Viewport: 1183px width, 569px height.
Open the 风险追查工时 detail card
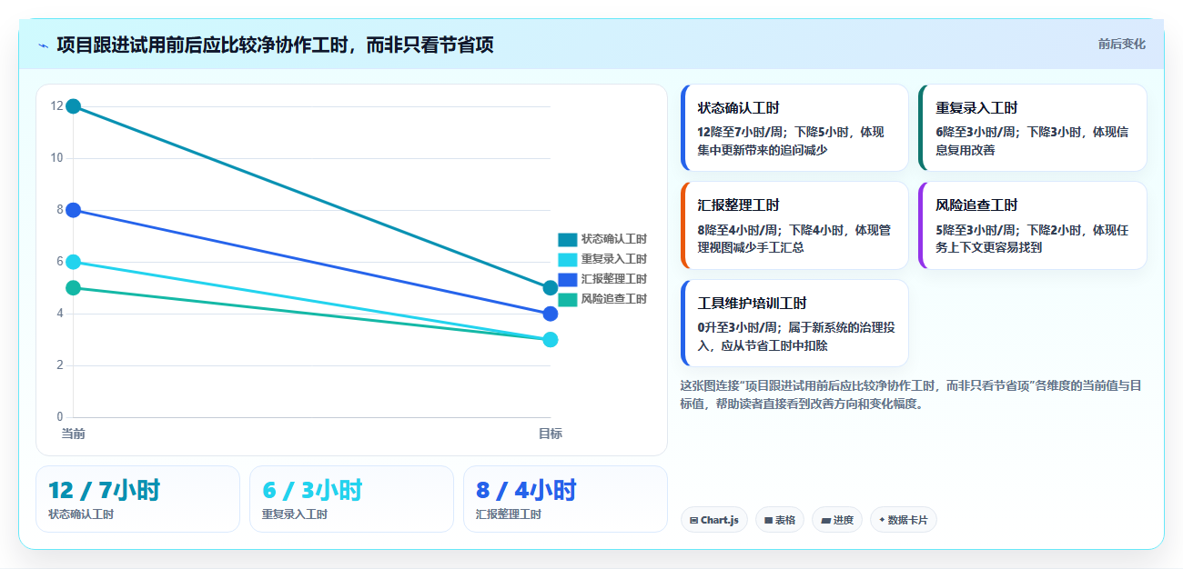click(1033, 225)
